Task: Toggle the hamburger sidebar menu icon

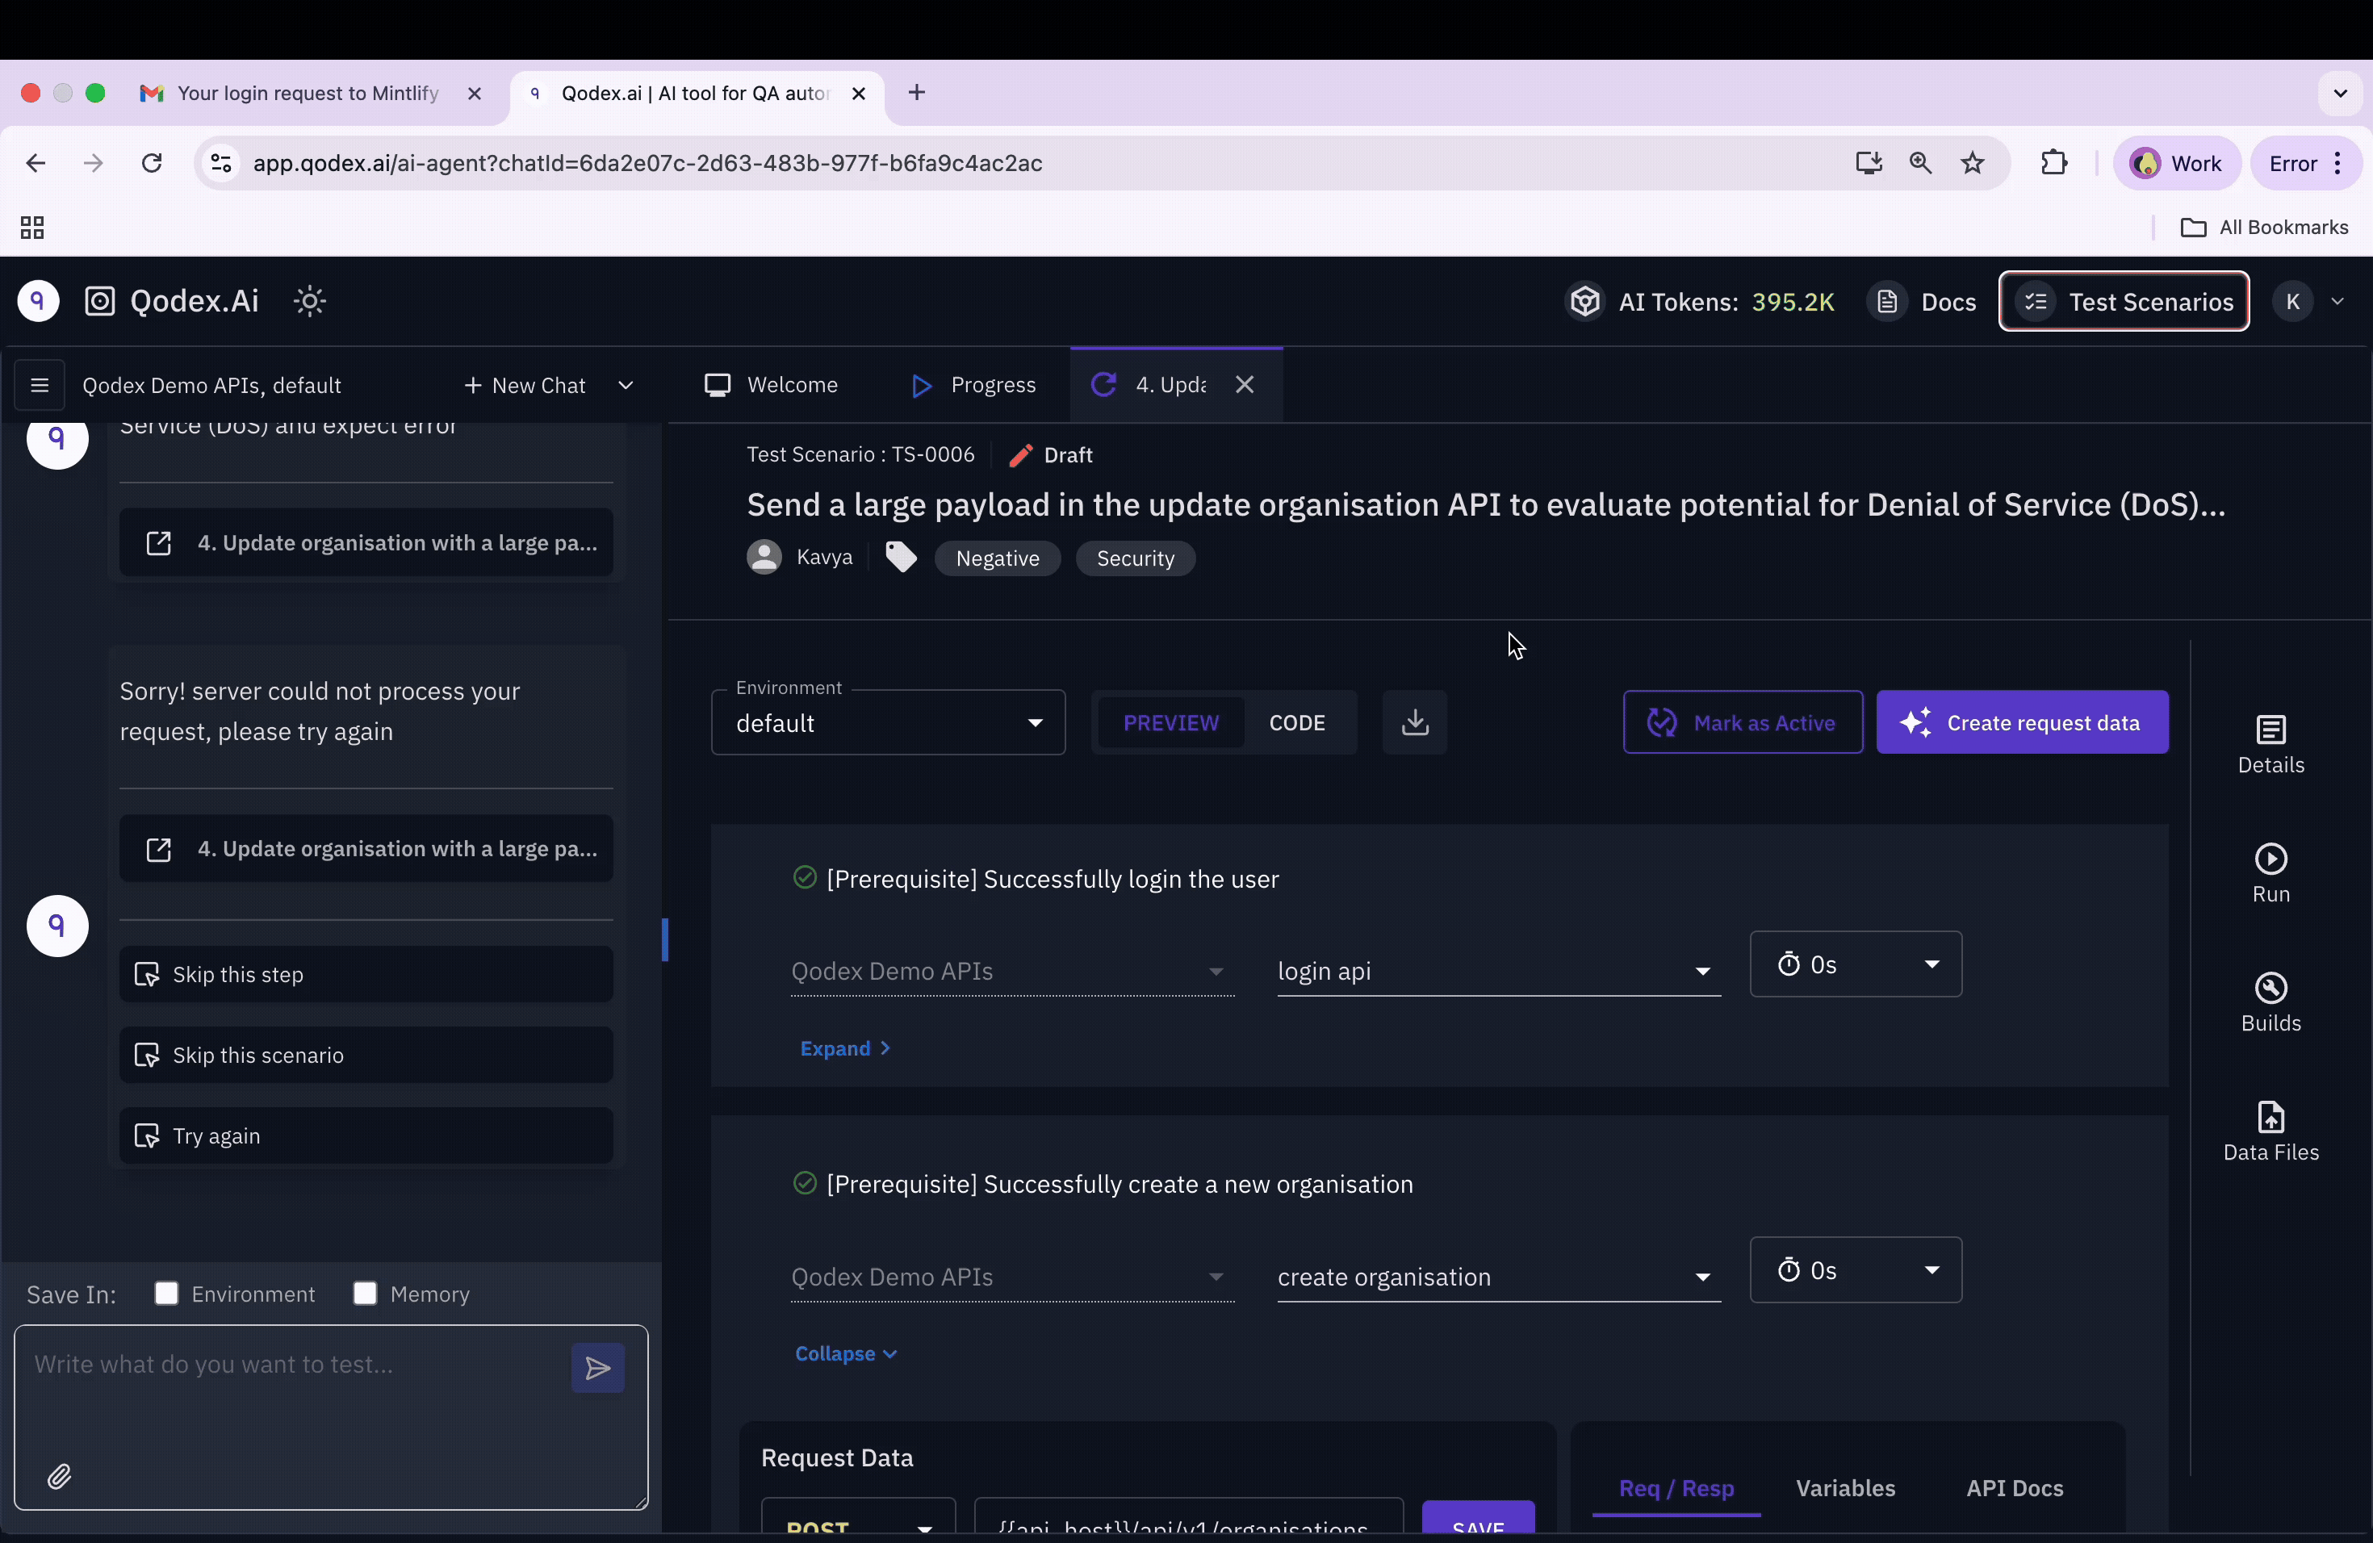Action: pos(40,386)
